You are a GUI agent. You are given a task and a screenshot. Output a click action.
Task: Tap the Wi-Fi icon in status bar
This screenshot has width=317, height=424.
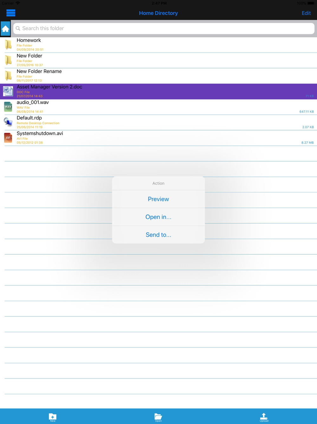click(x=18, y=3)
